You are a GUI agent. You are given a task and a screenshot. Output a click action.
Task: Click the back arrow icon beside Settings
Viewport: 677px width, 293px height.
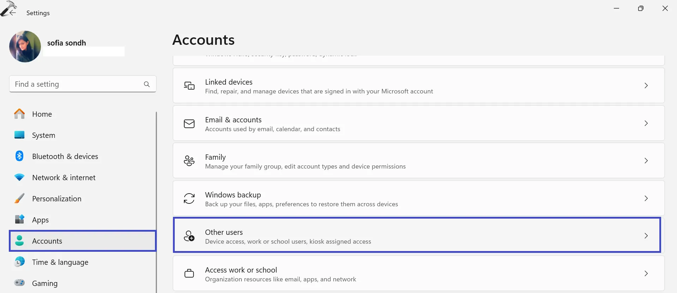(x=12, y=13)
